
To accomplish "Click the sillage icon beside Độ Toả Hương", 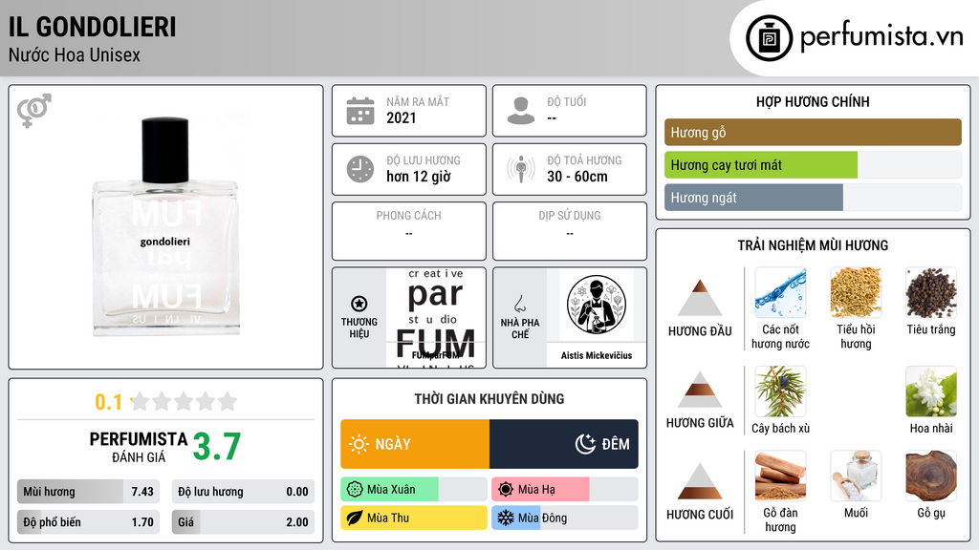I will coord(521,169).
